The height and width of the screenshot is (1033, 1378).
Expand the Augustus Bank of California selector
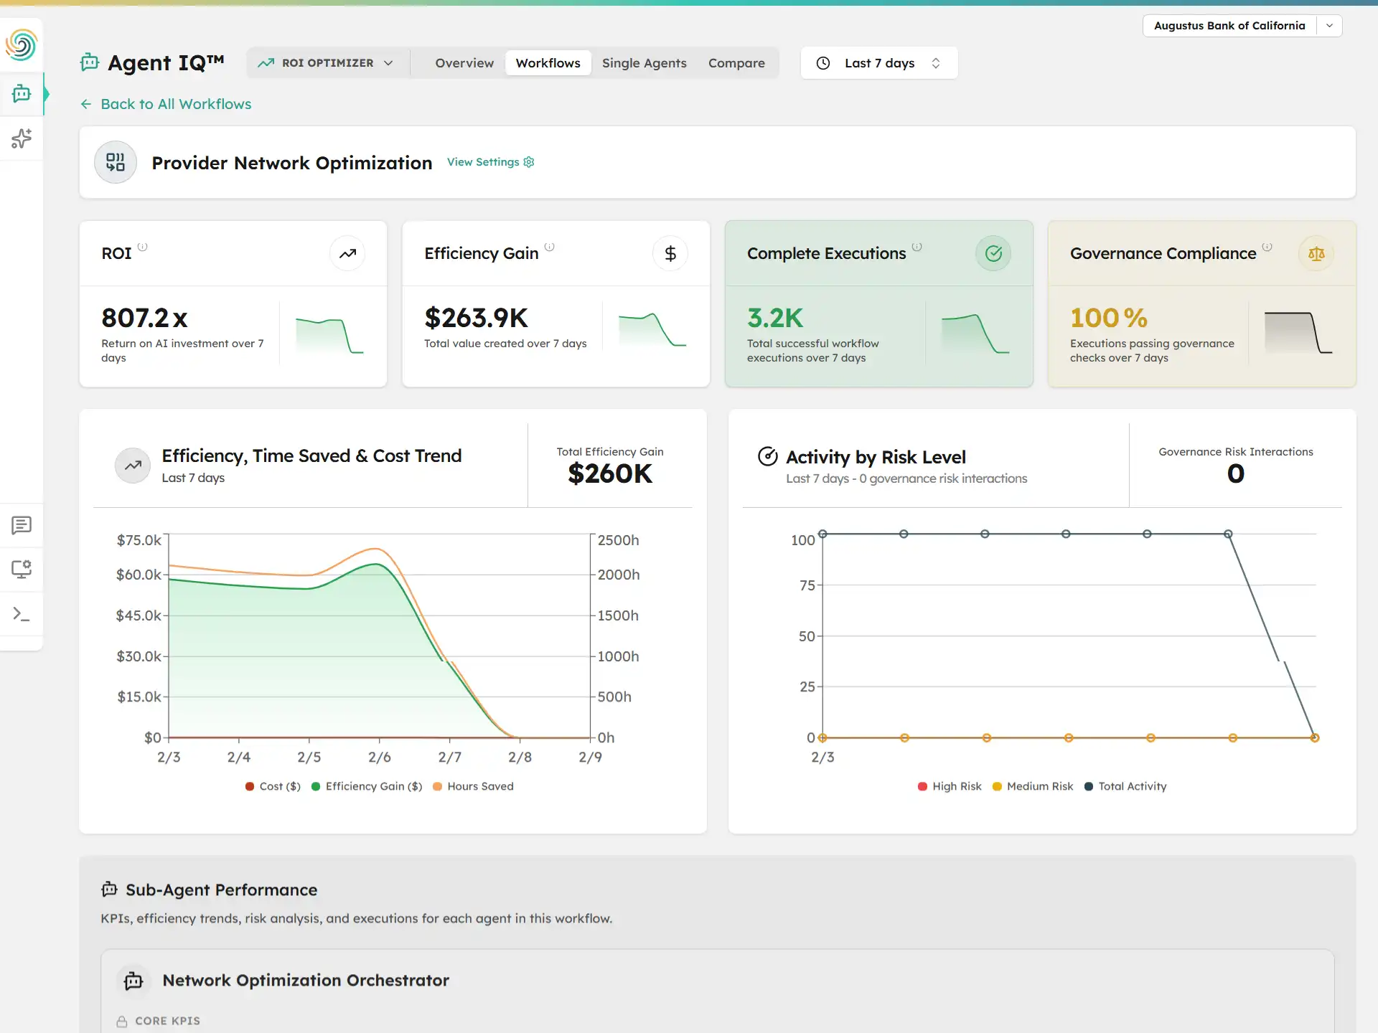1330,25
